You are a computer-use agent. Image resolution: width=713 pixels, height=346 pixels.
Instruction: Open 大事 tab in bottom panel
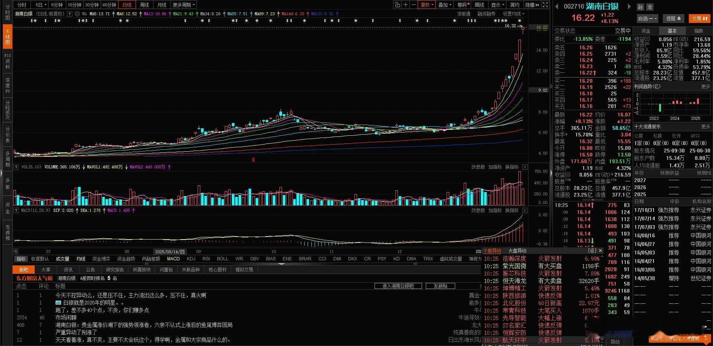point(46,270)
